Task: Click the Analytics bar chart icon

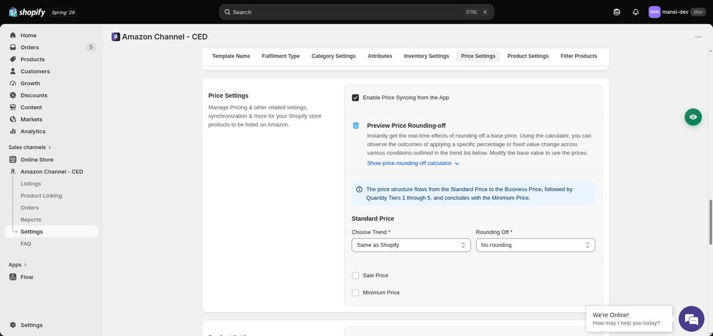Action: pos(13,131)
